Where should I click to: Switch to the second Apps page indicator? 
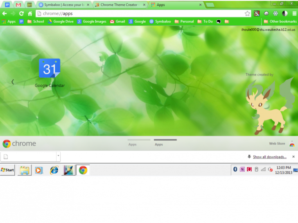coord(165,142)
